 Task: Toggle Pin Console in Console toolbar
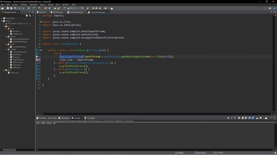point(257,118)
